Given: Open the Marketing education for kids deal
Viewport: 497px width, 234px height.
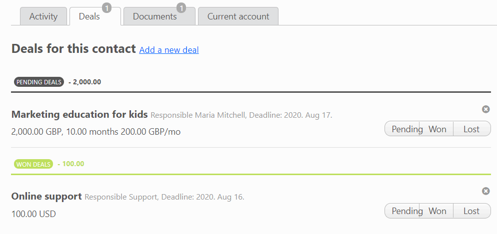Looking at the screenshot, I should (79, 114).
